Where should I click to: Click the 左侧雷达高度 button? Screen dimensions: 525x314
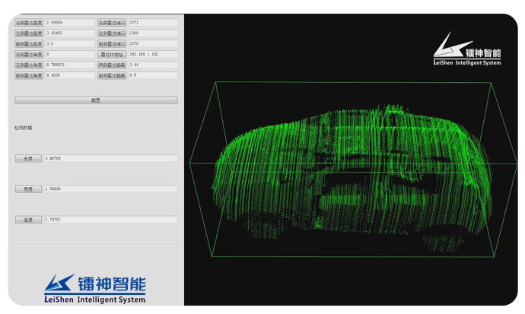(29, 33)
